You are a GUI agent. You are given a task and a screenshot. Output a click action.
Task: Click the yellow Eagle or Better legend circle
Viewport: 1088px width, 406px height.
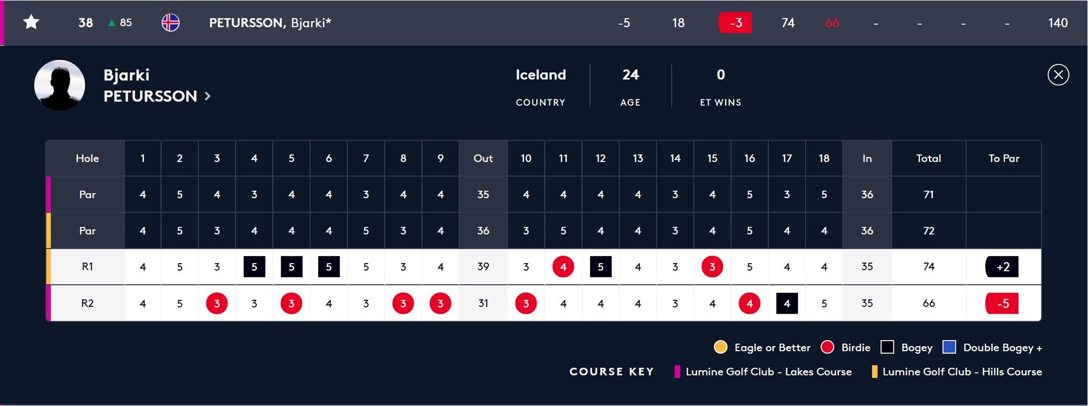720,347
